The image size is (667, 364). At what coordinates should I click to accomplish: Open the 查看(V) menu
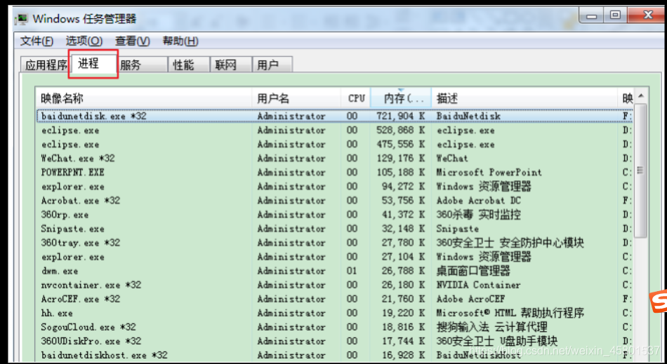click(132, 41)
